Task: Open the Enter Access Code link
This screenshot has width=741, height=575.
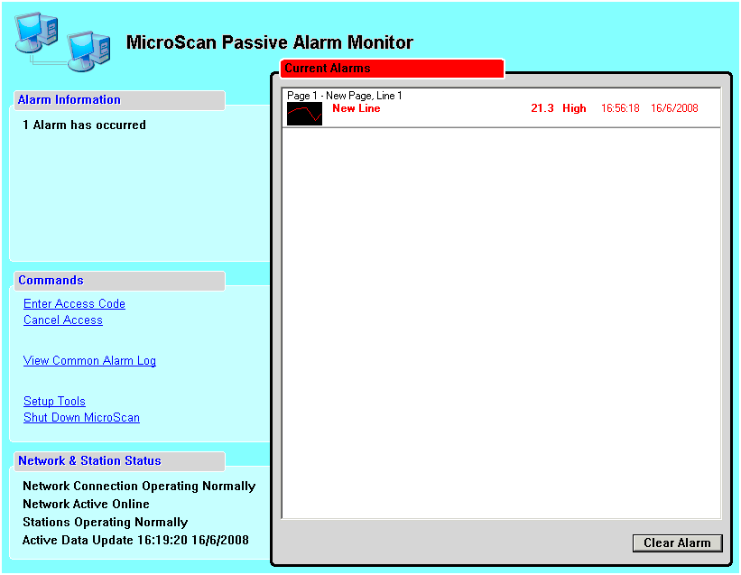Action: pyautogui.click(x=74, y=304)
